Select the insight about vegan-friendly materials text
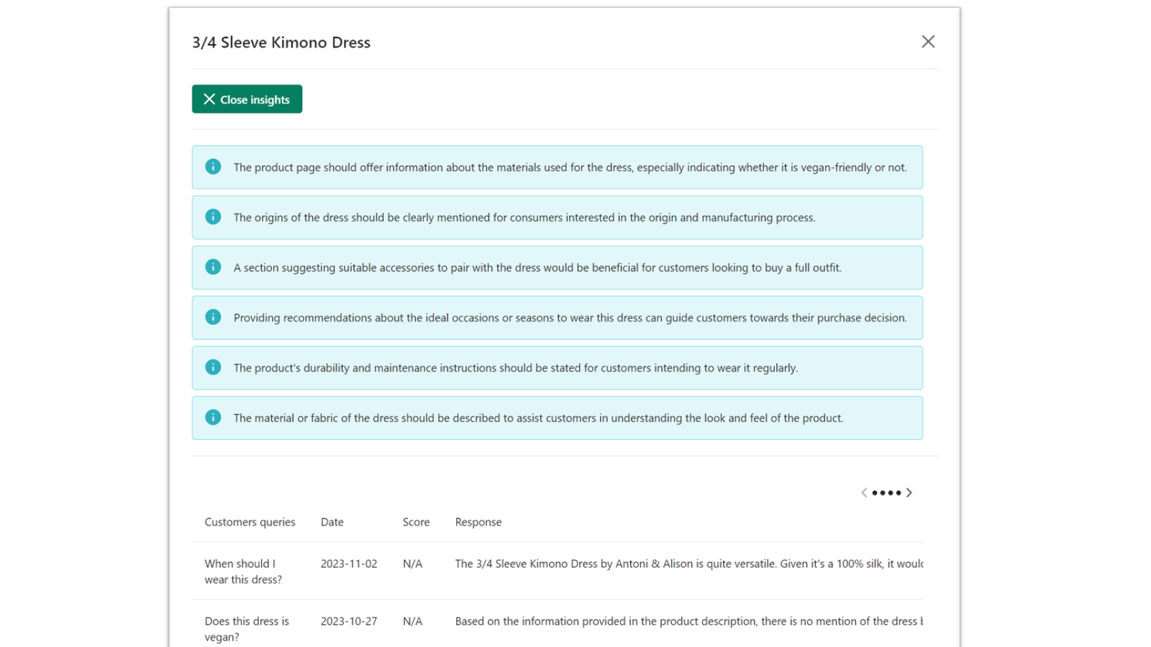 pos(570,168)
